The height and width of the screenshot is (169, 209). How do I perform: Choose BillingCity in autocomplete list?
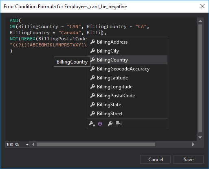(x=128, y=51)
